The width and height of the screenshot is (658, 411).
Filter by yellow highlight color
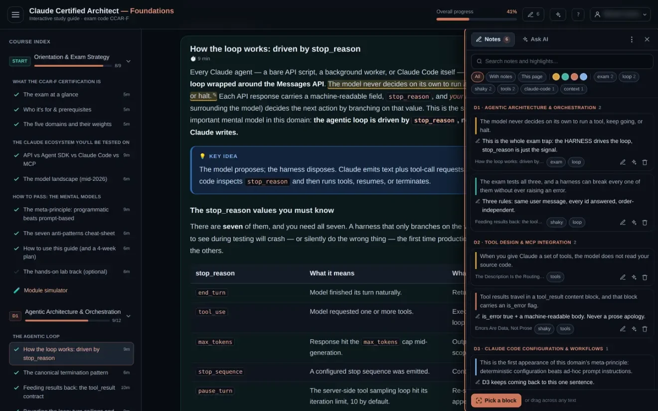click(556, 77)
